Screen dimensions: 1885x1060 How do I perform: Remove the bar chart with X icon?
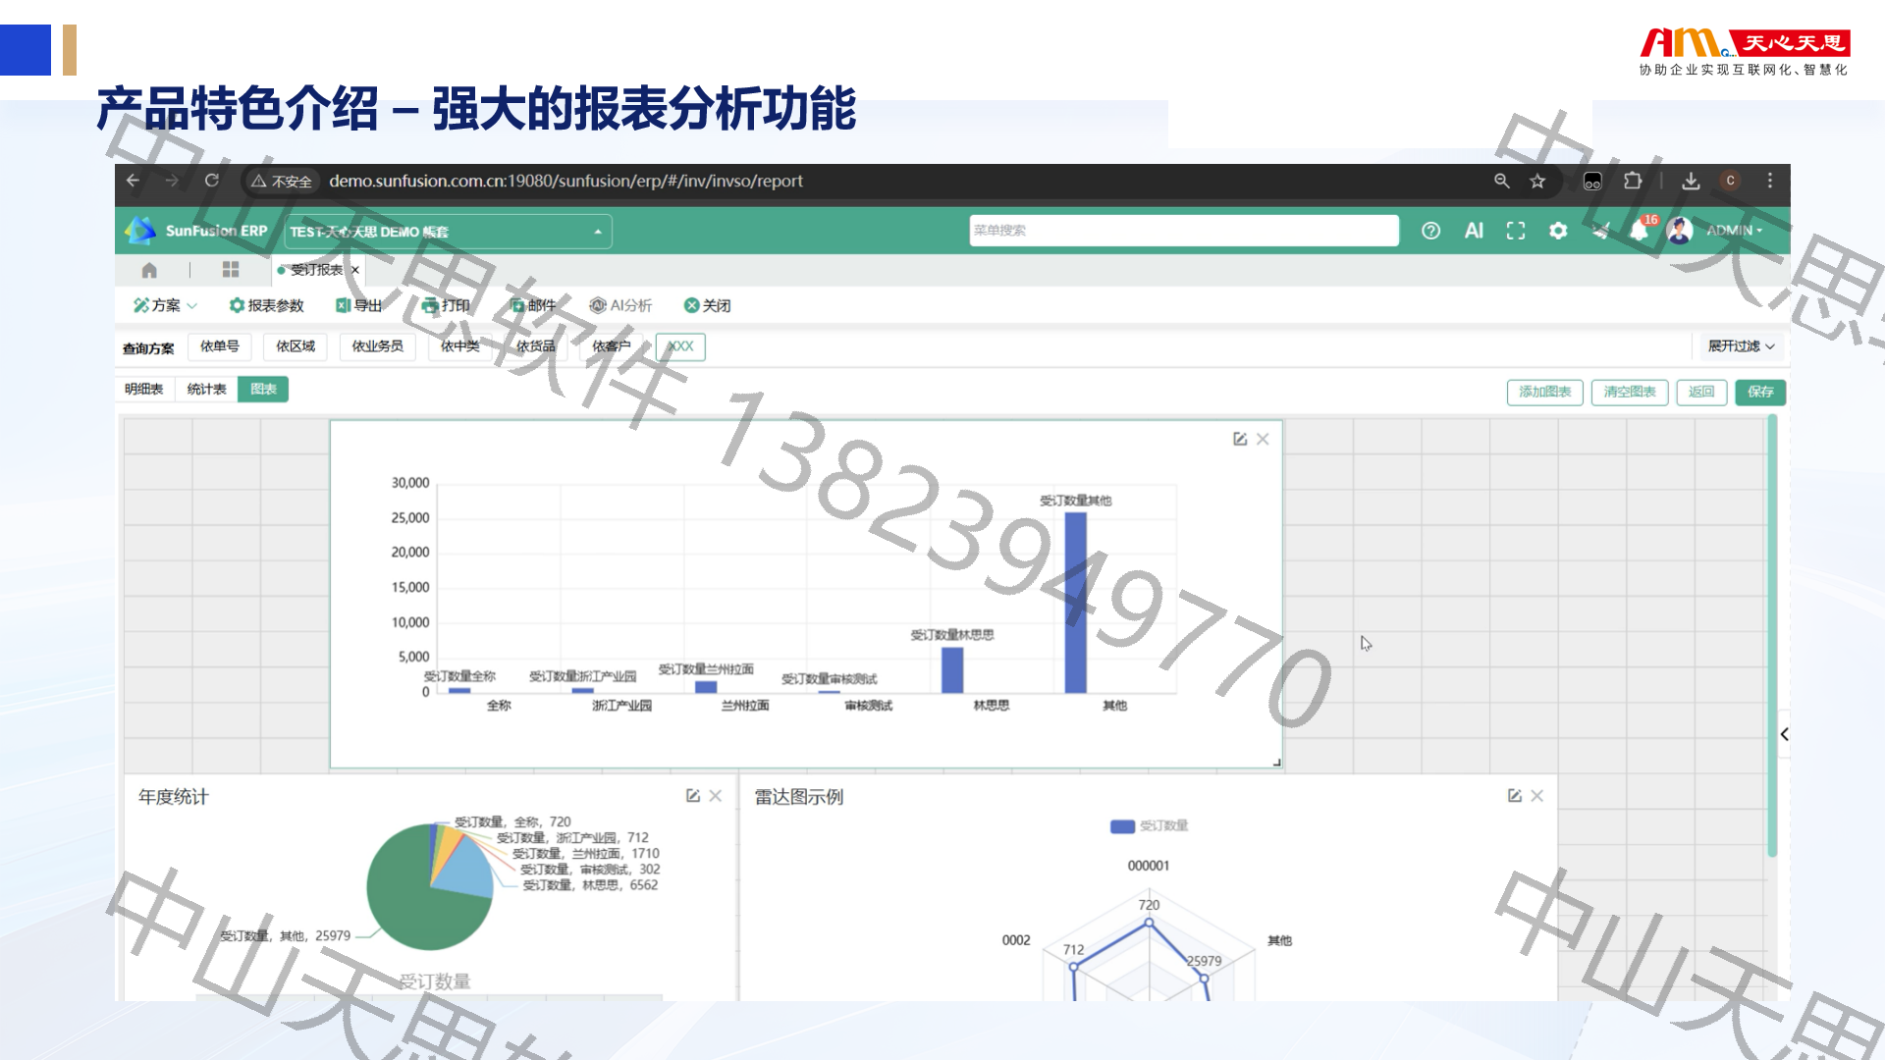click(1264, 439)
